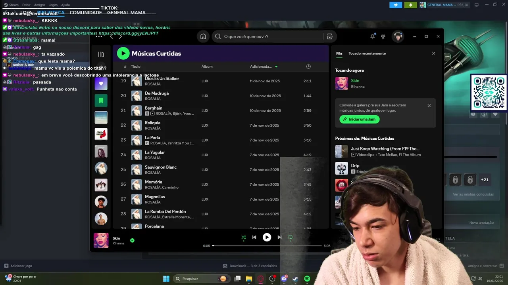Open Spotify notifications bell

pos(372,36)
